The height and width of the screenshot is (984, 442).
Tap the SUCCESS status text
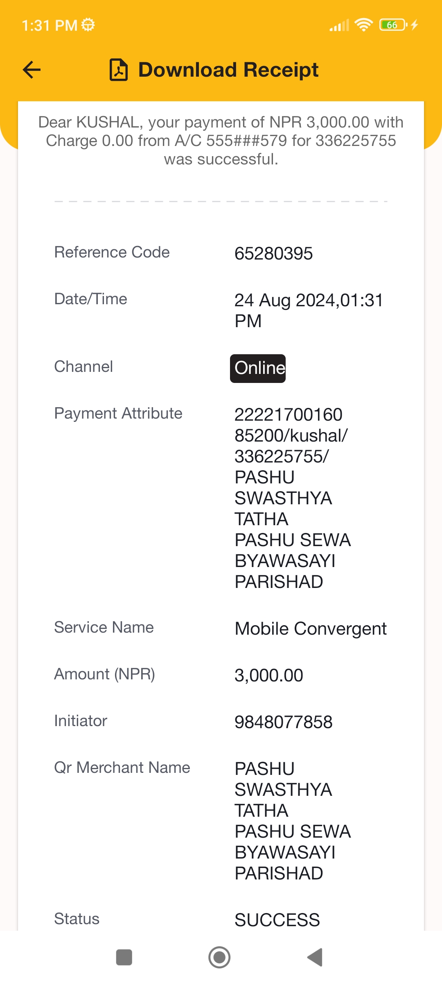(277, 920)
